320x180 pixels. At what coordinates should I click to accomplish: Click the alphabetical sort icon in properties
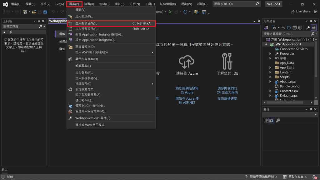click(271, 121)
